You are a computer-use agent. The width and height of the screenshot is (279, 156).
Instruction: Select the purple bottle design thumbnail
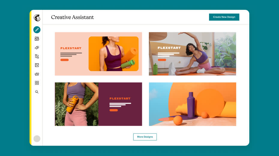click(x=192, y=104)
